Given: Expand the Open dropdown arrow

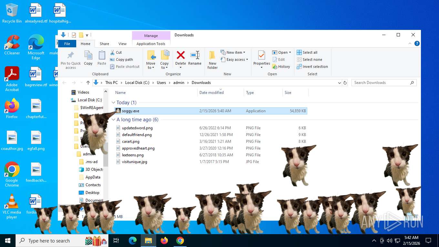Looking at the screenshot, I should (x=290, y=52).
